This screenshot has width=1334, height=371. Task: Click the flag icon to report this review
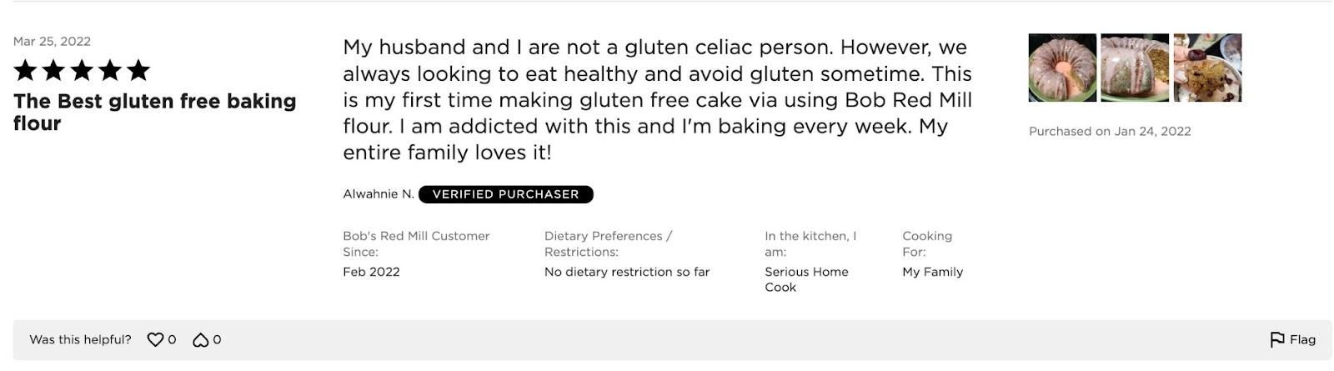click(x=1276, y=339)
